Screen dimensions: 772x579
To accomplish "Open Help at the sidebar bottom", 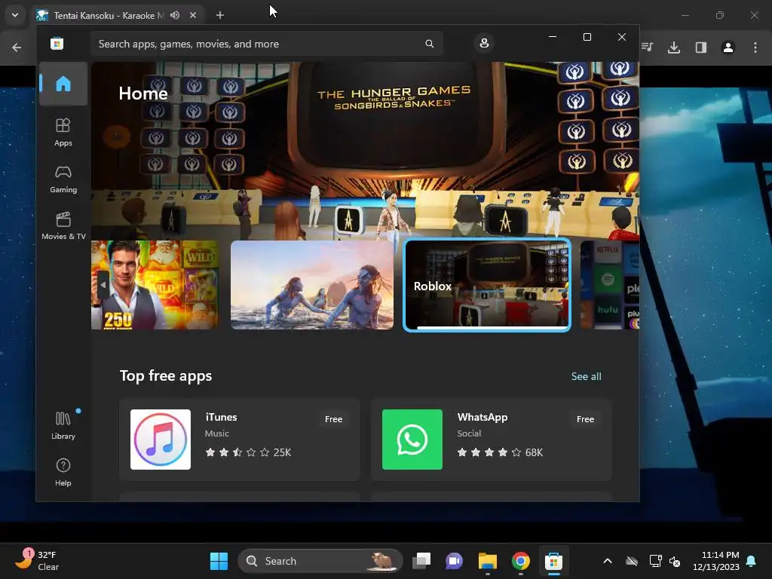I will pyautogui.click(x=63, y=472).
